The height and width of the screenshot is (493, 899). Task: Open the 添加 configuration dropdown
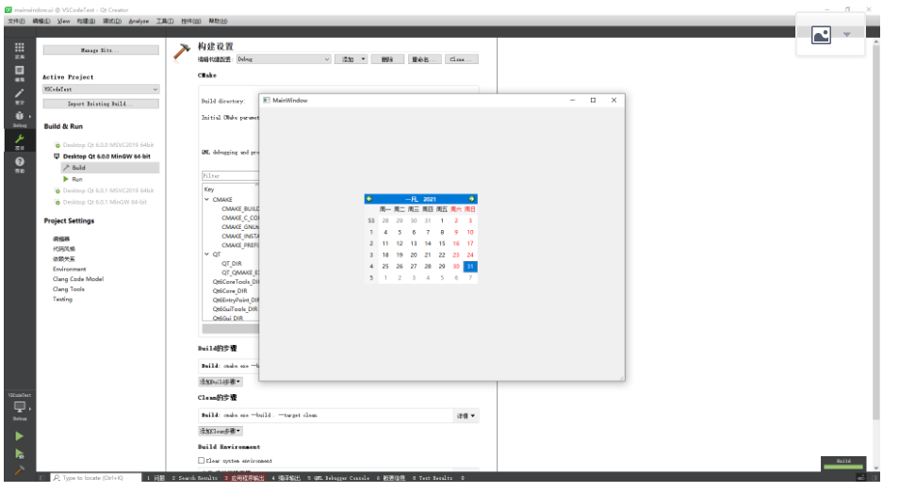351,59
